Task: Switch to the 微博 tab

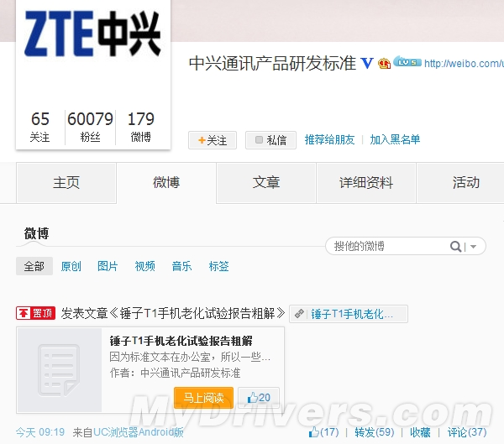Action: [x=166, y=182]
